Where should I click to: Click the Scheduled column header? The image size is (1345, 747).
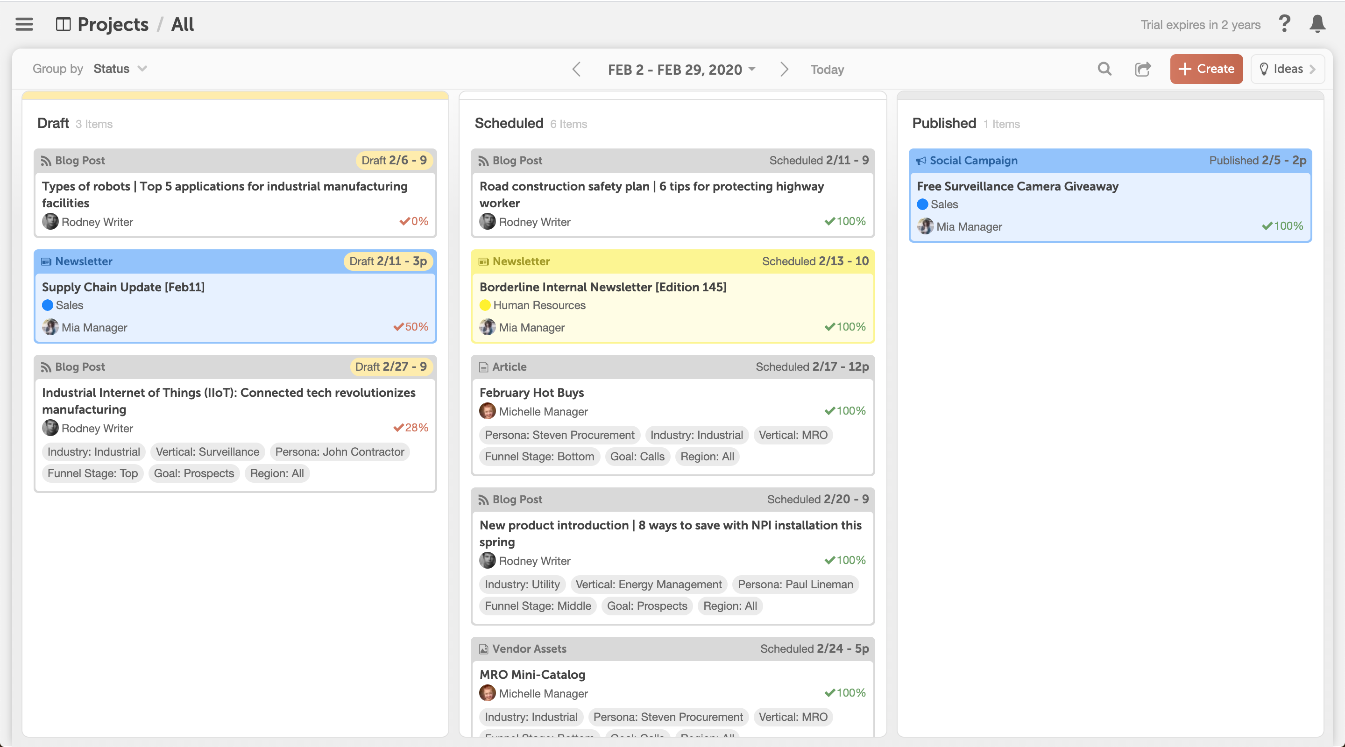509,123
